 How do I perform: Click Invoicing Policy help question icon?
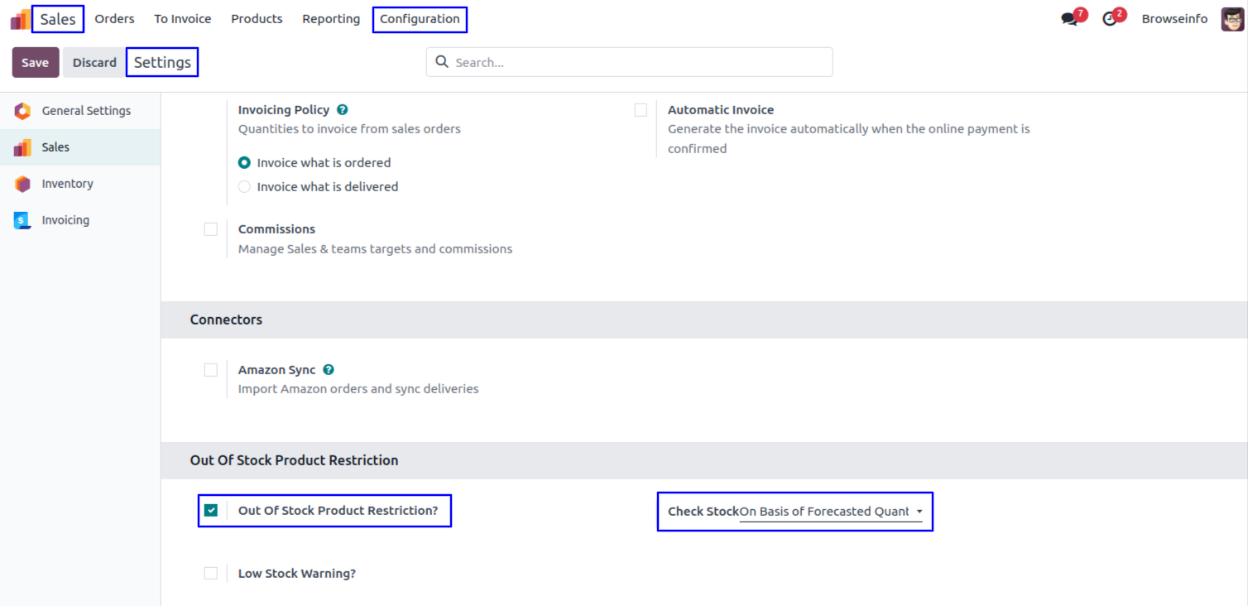click(x=343, y=110)
